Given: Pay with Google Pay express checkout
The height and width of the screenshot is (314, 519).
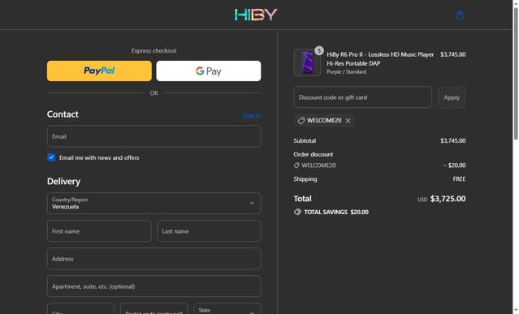Looking at the screenshot, I should coord(209,71).
